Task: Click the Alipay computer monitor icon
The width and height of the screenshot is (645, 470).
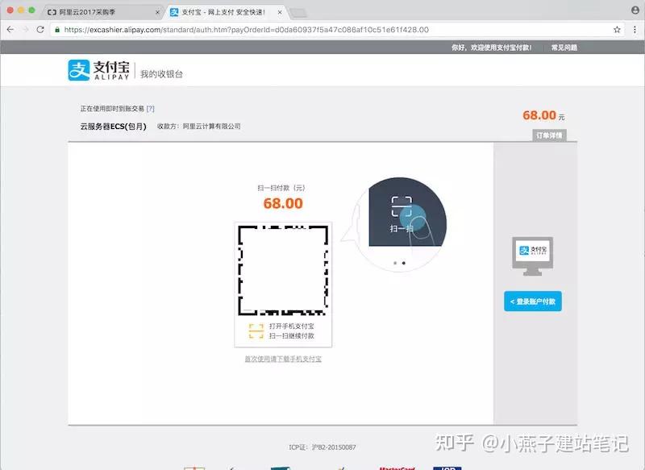Action: [532, 256]
